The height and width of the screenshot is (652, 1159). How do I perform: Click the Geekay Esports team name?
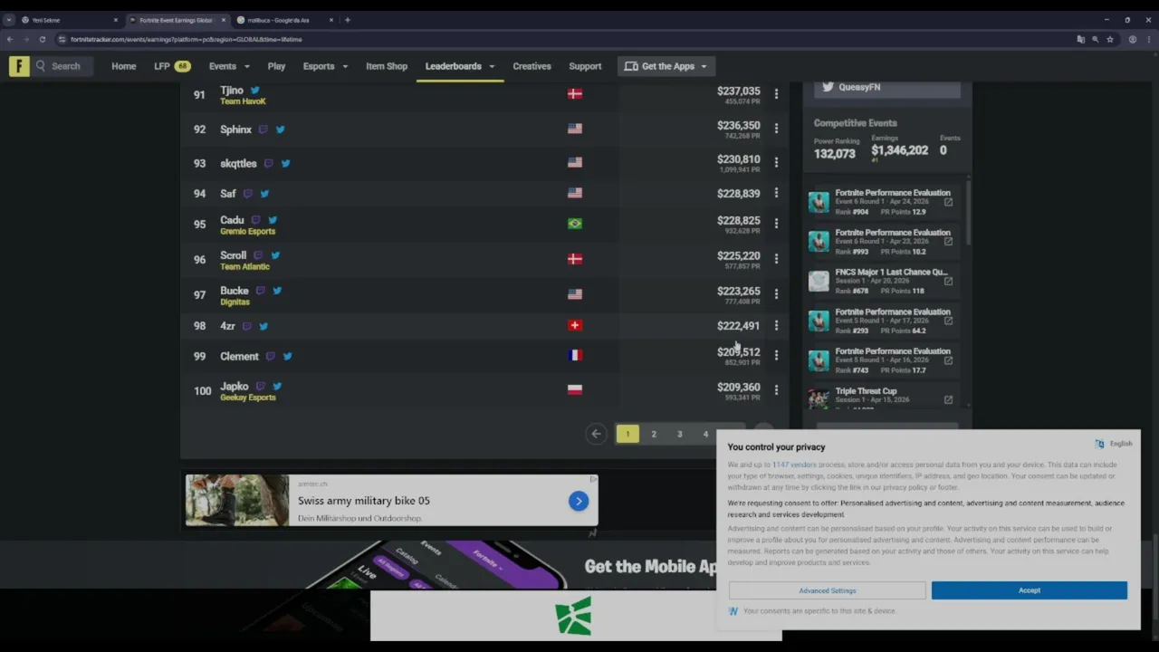click(247, 398)
